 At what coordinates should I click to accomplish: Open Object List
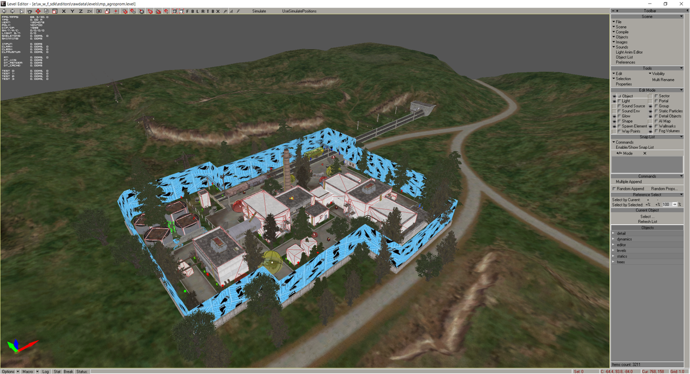624,57
